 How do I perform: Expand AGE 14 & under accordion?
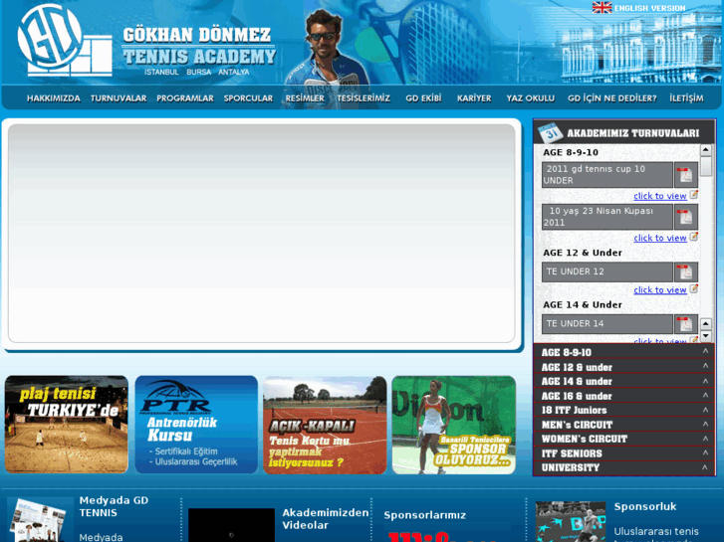[624, 381]
